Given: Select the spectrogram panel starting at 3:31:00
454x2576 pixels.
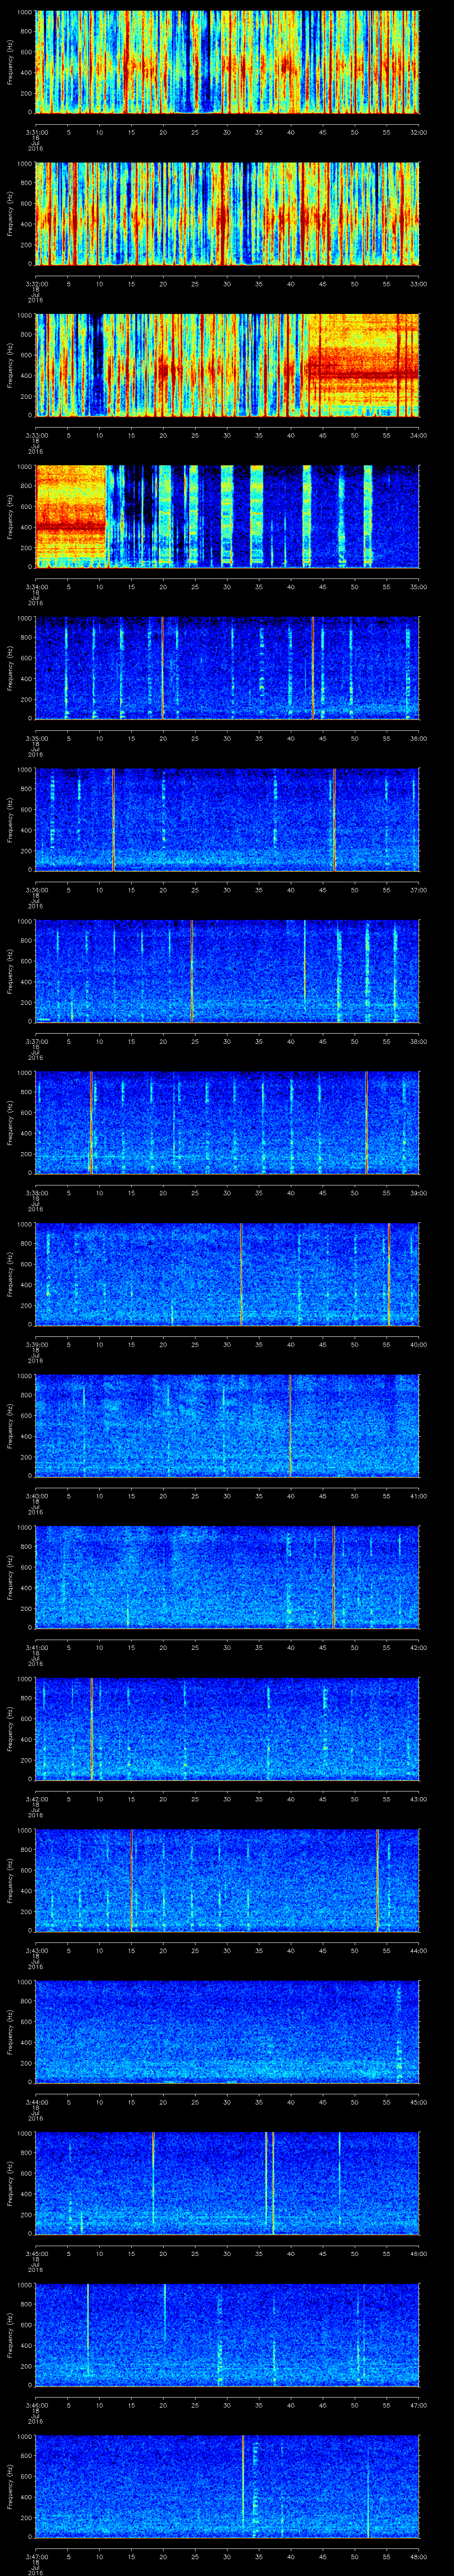Looking at the screenshot, I should pyautogui.click(x=227, y=62).
